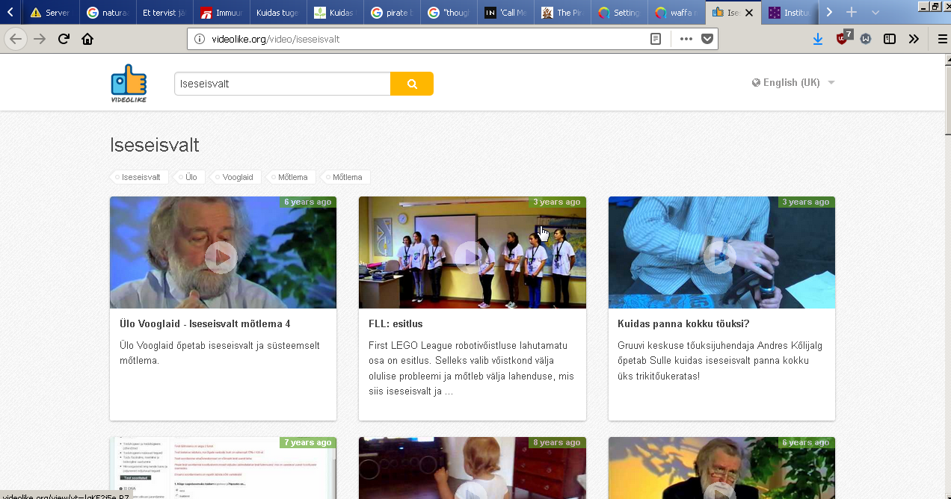Expand the toolbar overflow chevron

coord(914,39)
